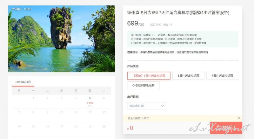Click the ¥699 price on the calendar

click(90, 103)
